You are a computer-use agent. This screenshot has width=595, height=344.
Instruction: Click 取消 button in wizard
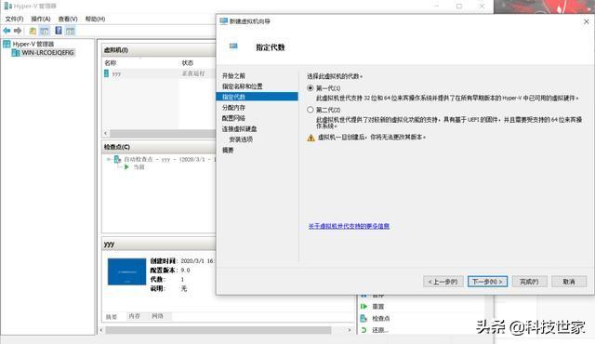pos(569,282)
